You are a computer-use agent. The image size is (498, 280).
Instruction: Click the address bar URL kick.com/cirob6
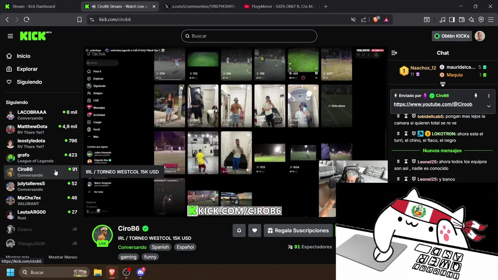pyautogui.click(x=115, y=19)
